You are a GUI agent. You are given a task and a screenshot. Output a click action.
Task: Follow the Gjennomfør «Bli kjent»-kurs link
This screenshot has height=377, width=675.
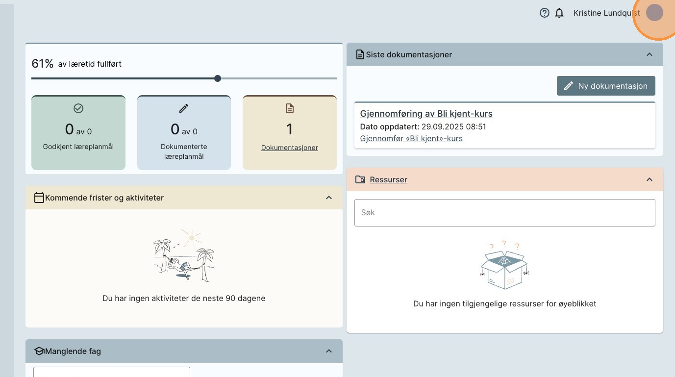411,138
